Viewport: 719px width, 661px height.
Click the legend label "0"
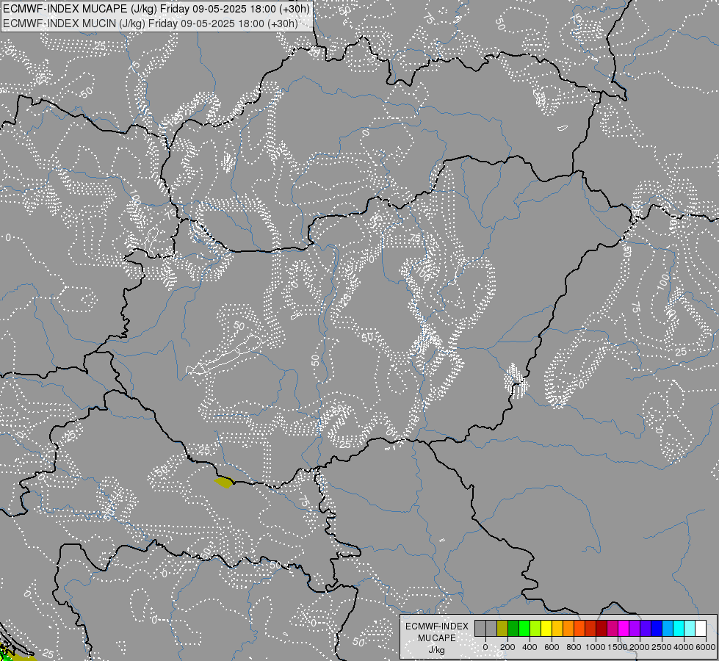tap(485, 647)
